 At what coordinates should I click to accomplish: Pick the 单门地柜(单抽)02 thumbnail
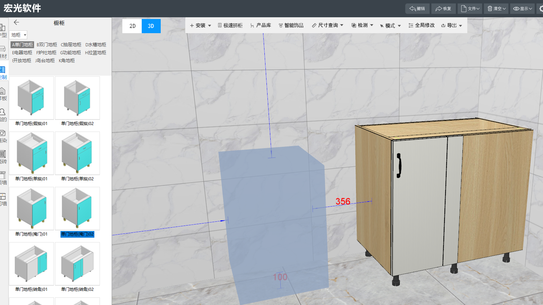77,153
